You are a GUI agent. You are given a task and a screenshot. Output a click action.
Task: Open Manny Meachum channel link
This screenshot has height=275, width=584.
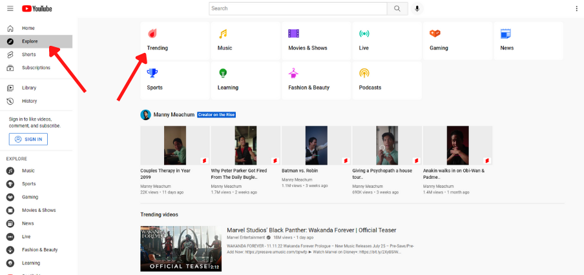click(x=174, y=115)
